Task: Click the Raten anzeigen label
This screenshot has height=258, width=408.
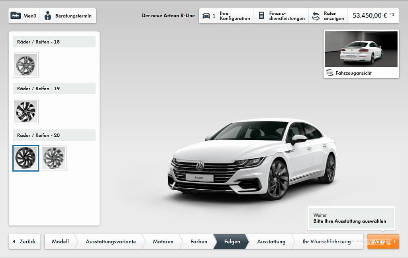Action: click(334, 16)
